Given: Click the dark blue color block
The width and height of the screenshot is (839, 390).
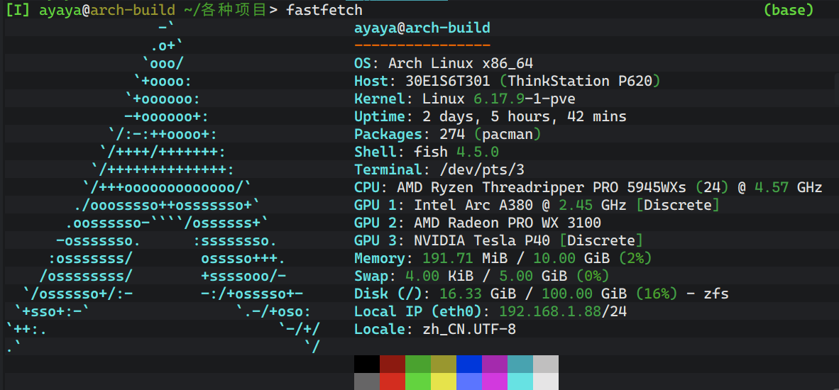Looking at the screenshot, I should (469, 364).
